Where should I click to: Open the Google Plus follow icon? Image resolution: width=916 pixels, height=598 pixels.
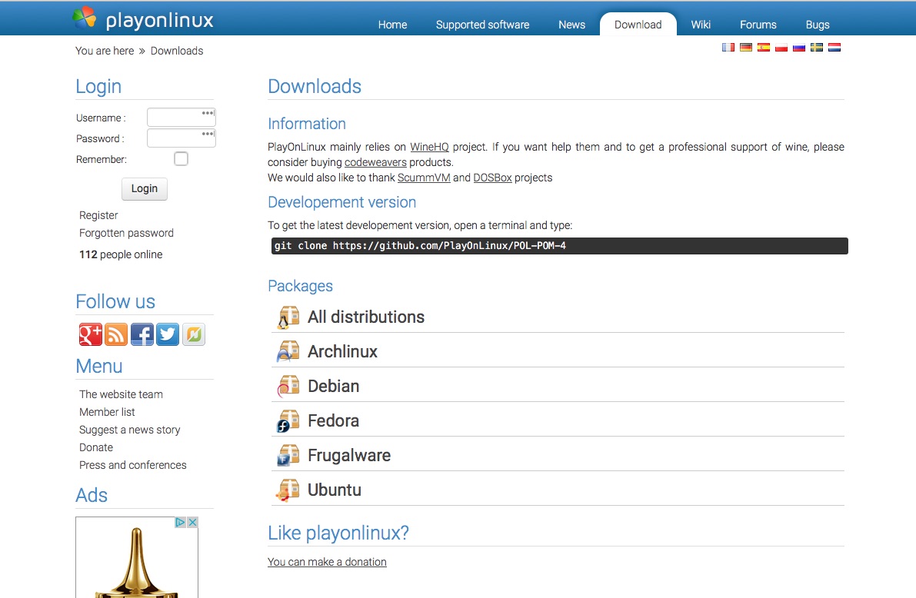(91, 334)
